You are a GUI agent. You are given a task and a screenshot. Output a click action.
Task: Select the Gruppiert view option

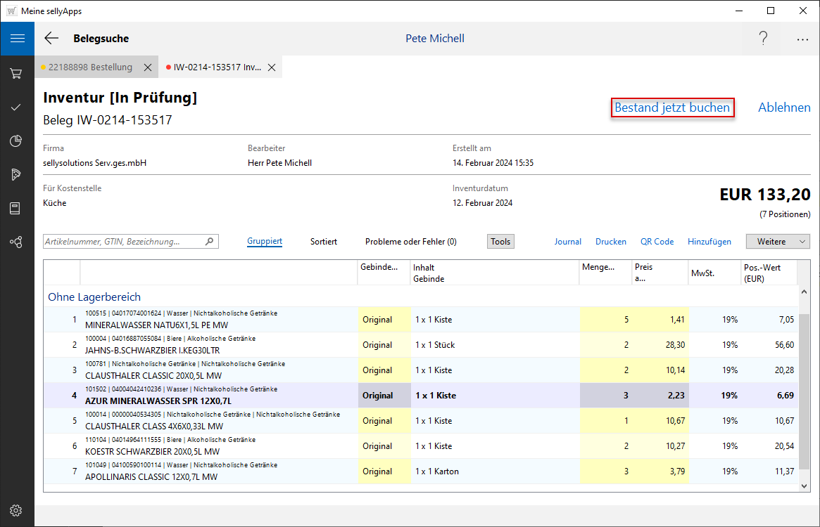(265, 242)
